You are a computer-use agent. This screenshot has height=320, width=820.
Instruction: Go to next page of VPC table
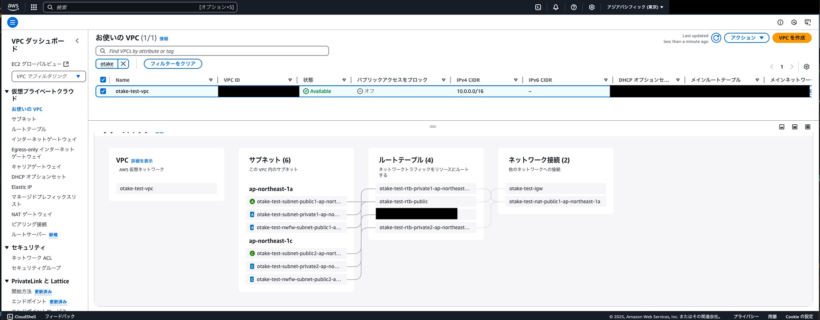pos(792,67)
